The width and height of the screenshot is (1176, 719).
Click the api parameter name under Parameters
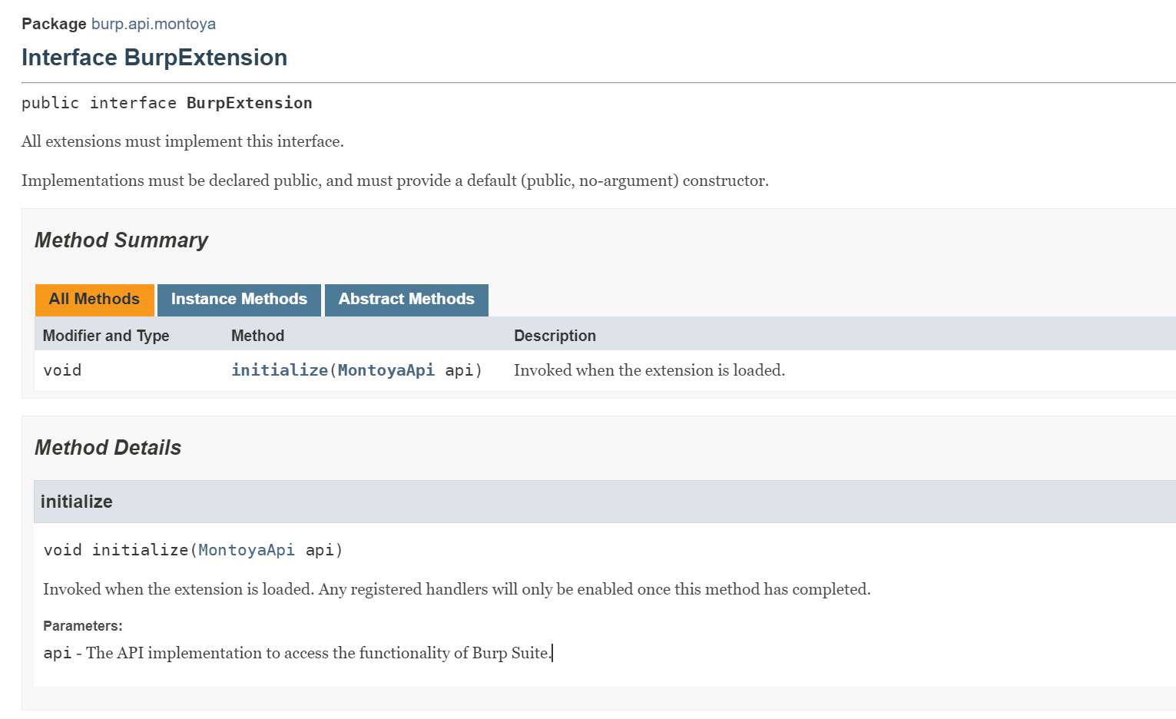tap(57, 653)
